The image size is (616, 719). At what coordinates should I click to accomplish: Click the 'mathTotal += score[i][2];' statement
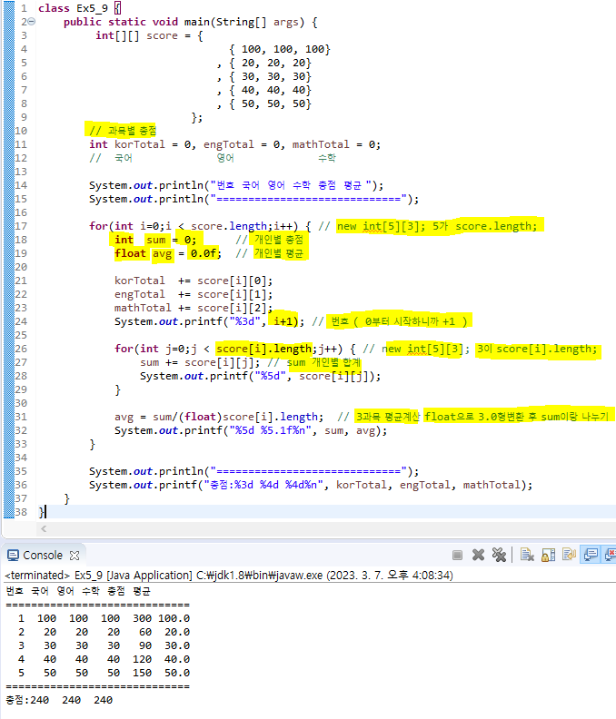pos(194,308)
